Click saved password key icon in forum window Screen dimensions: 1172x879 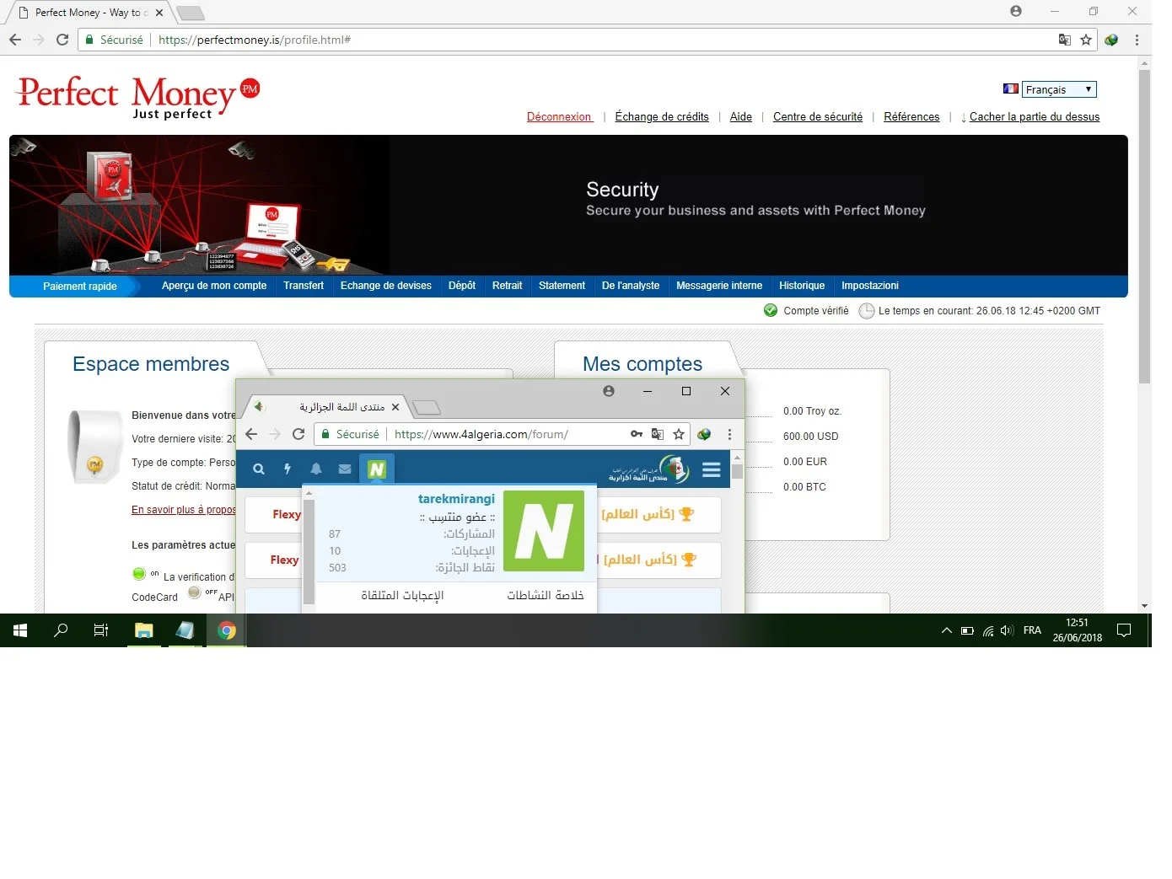point(637,434)
